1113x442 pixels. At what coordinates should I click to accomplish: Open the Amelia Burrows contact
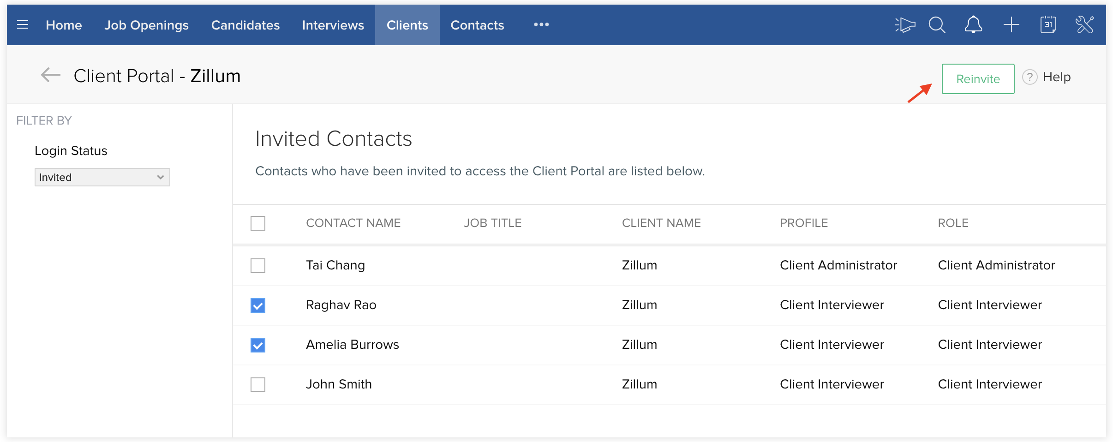tap(353, 345)
